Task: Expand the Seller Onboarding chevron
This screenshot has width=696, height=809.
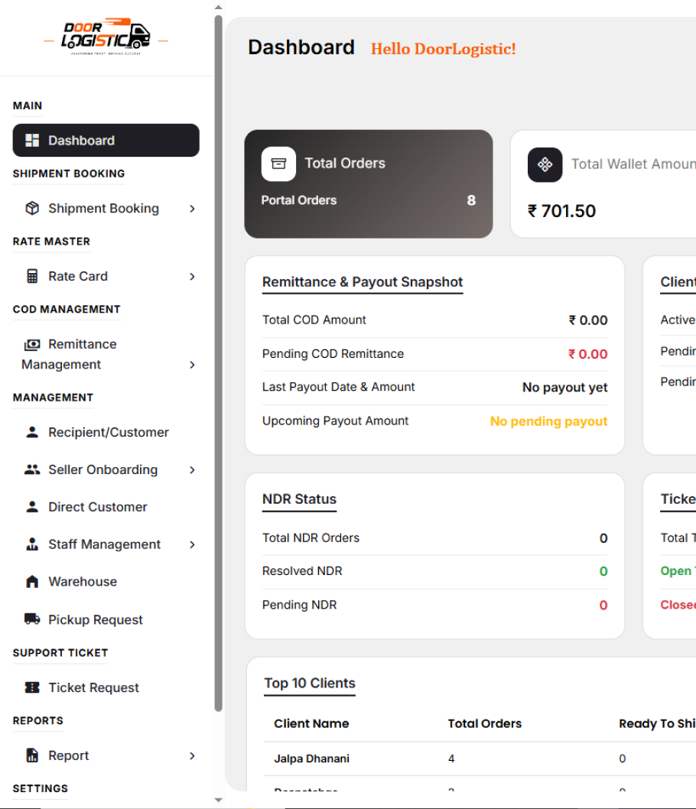Action: (192, 469)
